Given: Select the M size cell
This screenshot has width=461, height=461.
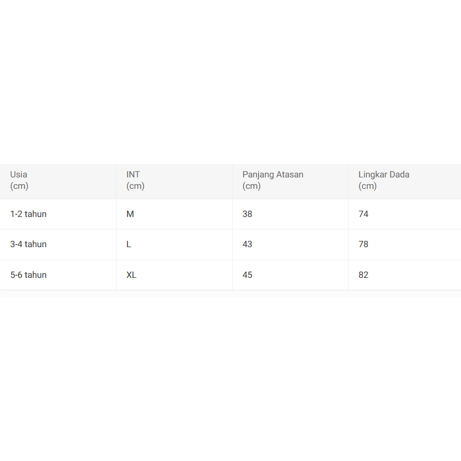Looking at the screenshot, I should pyautogui.click(x=130, y=214).
